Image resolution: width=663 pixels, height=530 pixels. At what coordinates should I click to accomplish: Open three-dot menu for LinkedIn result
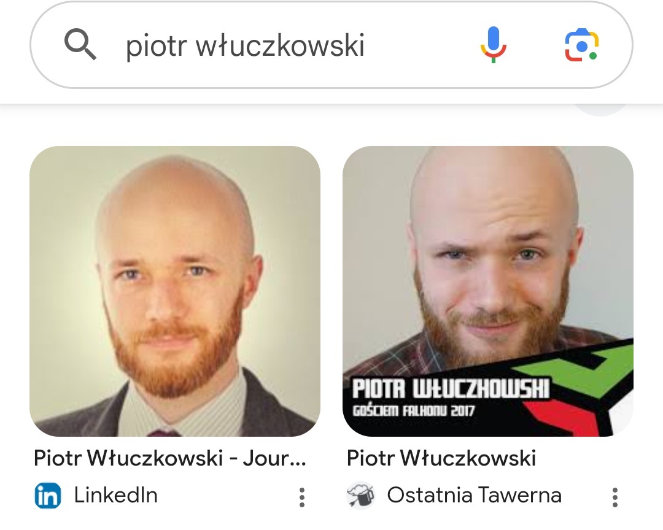[302, 497]
